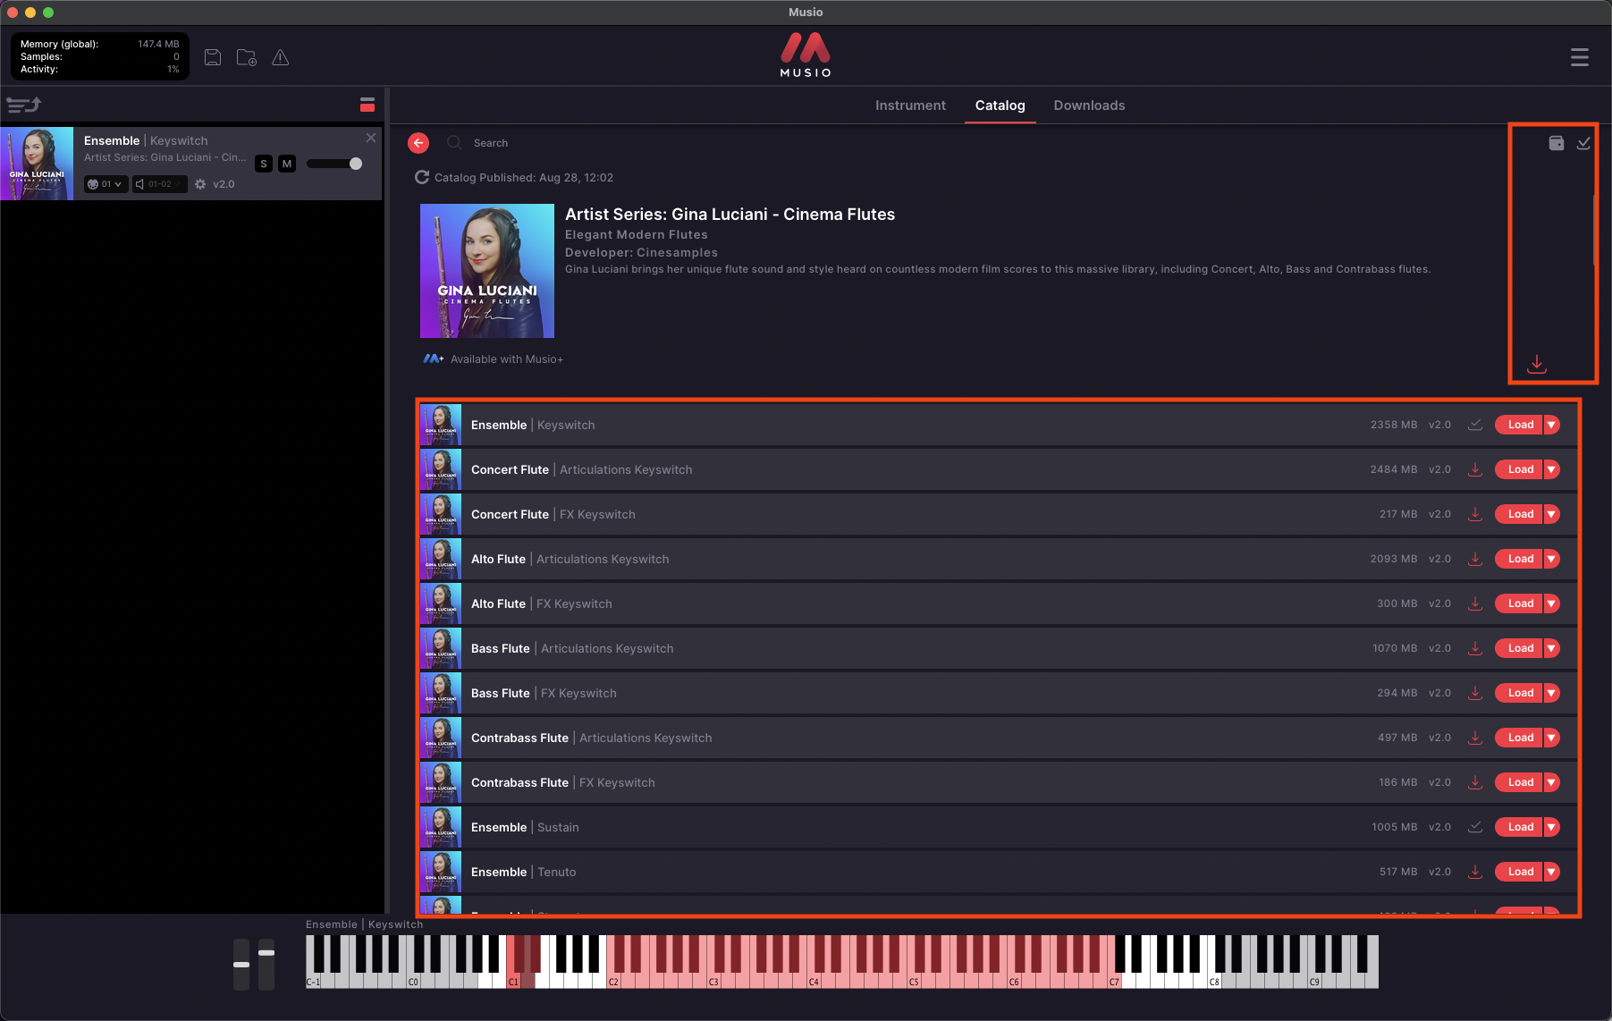Open instrument settings gear icon

[x=200, y=184]
